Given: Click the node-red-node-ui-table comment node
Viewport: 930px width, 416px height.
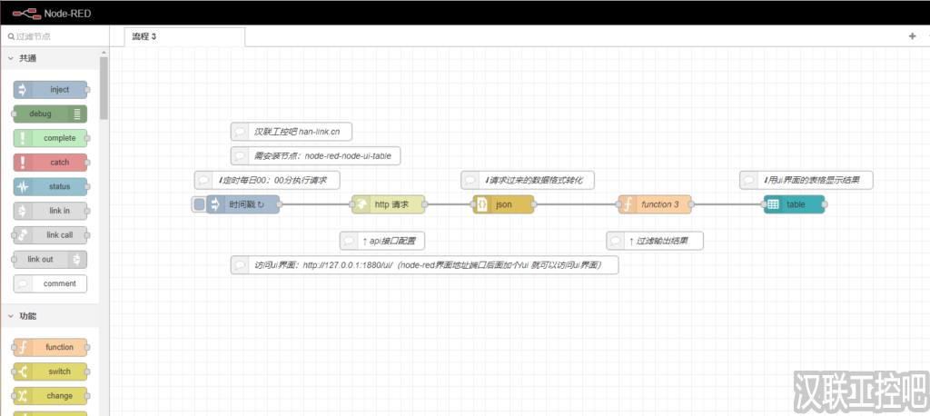Looking at the screenshot, I should tap(315, 156).
